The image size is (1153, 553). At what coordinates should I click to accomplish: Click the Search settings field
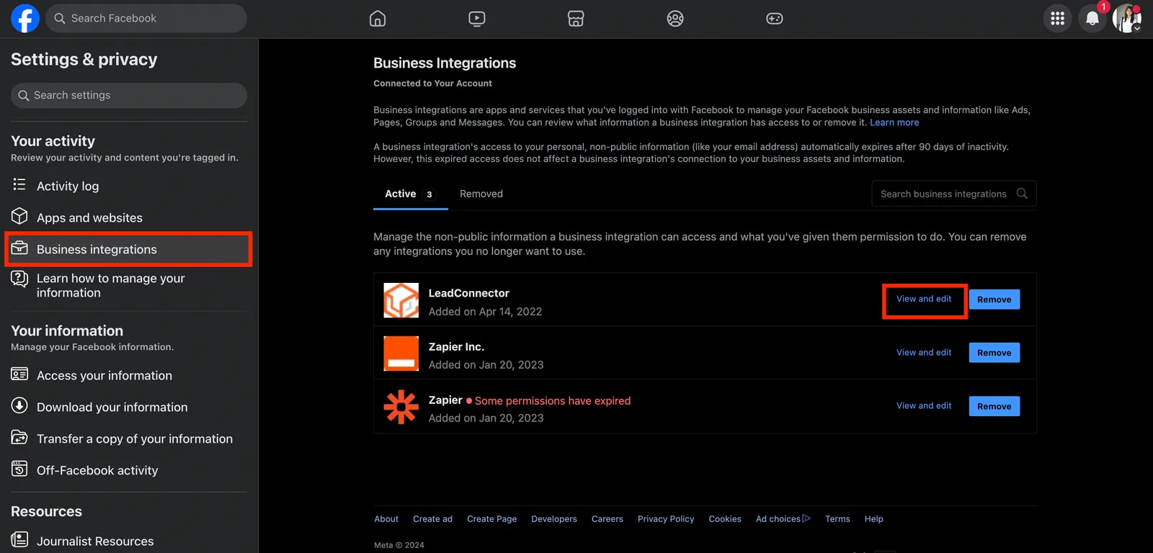coord(129,95)
